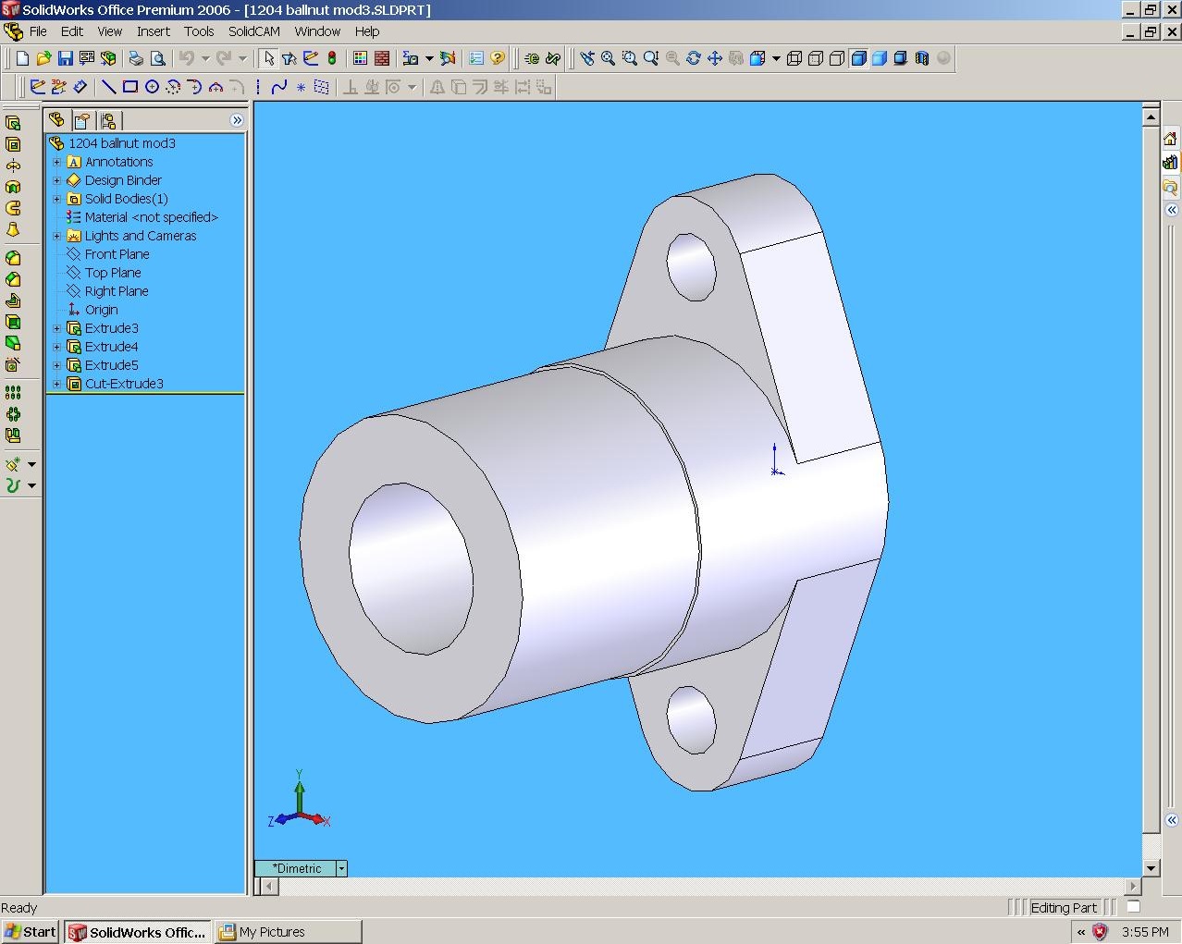The height and width of the screenshot is (944, 1182).
Task: Click the Save icon in toolbar
Action: [x=65, y=58]
